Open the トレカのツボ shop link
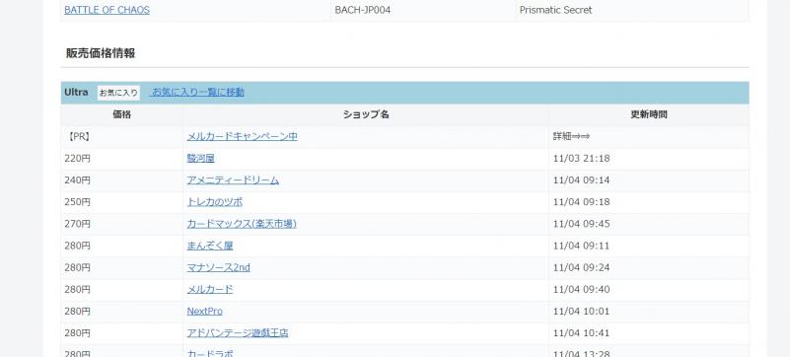 [x=215, y=202]
